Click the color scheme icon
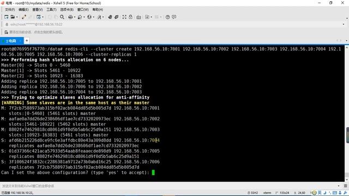This screenshot has width=349, height=196. [80, 17]
